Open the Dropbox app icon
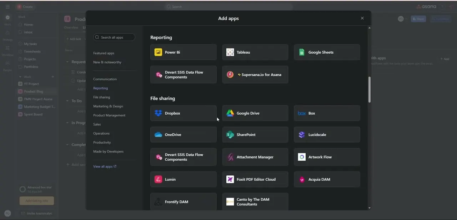This screenshot has height=220, width=457. [158, 113]
